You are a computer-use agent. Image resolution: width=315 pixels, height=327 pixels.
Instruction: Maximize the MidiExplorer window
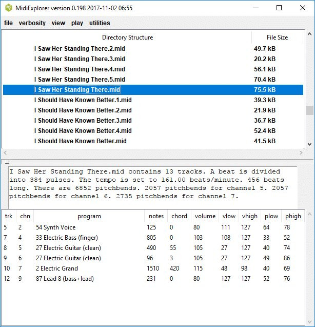[x=279, y=8]
